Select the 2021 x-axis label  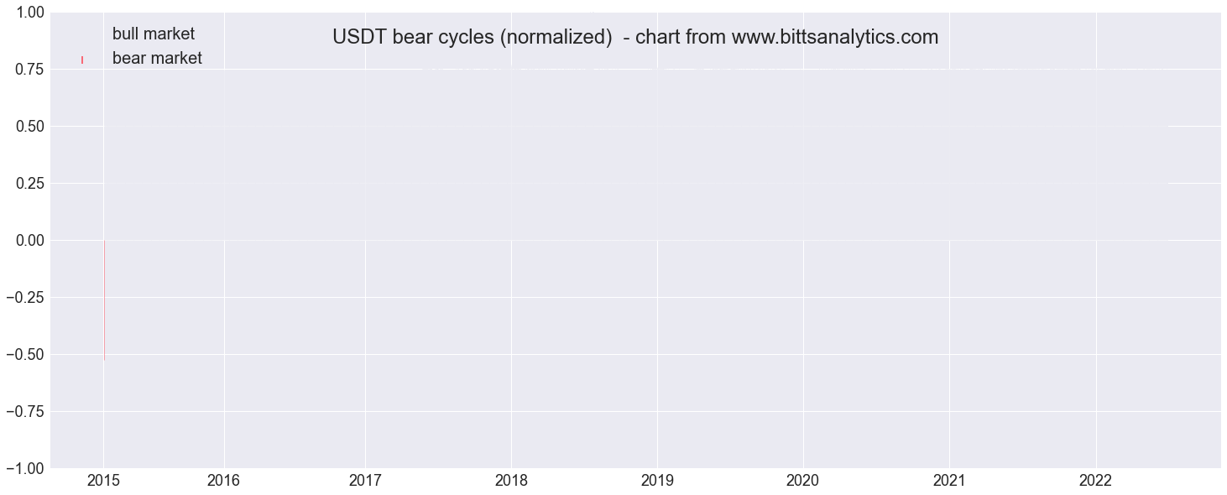pyautogui.click(x=949, y=481)
